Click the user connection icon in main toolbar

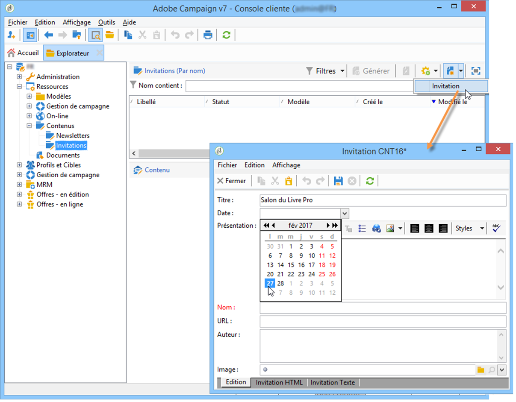[12, 35]
